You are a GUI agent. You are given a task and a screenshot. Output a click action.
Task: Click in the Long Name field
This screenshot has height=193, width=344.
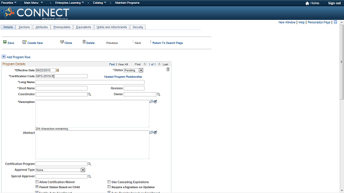[90, 82]
